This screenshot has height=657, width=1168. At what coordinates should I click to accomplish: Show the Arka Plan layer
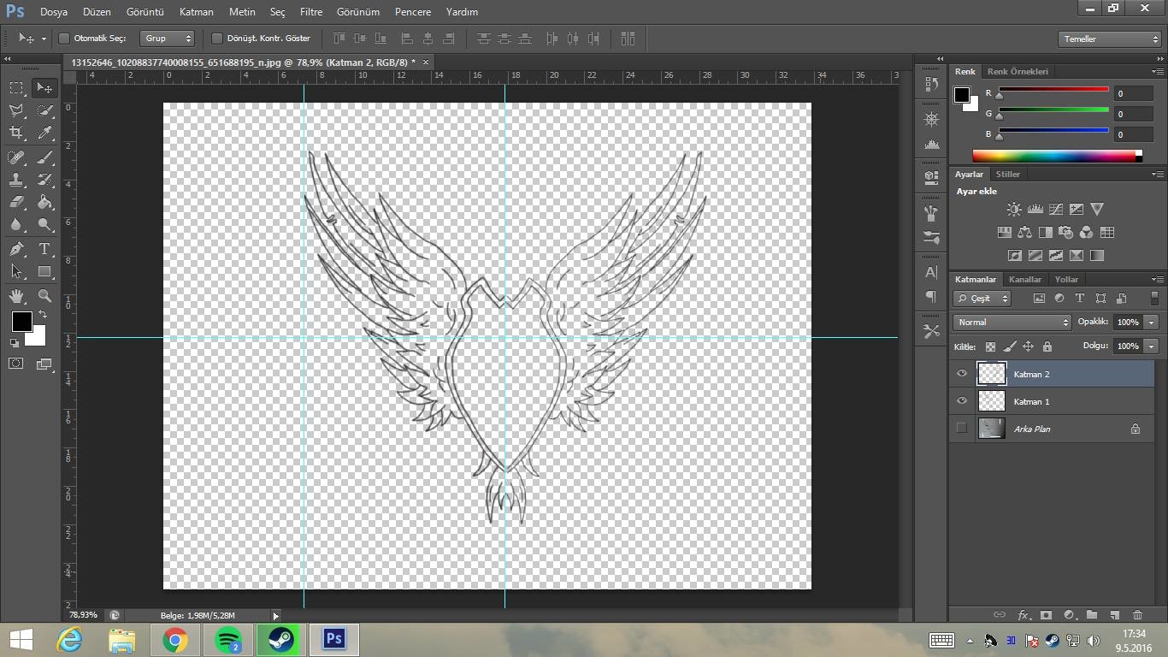(x=962, y=429)
